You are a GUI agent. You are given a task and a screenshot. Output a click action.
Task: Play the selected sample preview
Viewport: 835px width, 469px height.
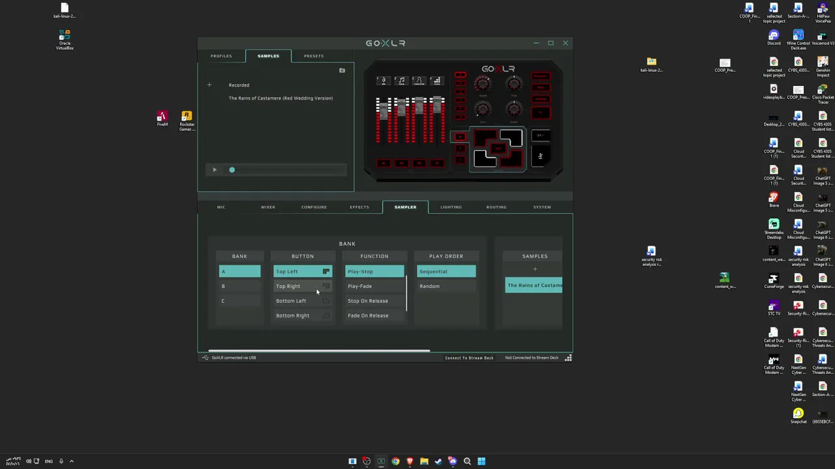[x=215, y=170]
